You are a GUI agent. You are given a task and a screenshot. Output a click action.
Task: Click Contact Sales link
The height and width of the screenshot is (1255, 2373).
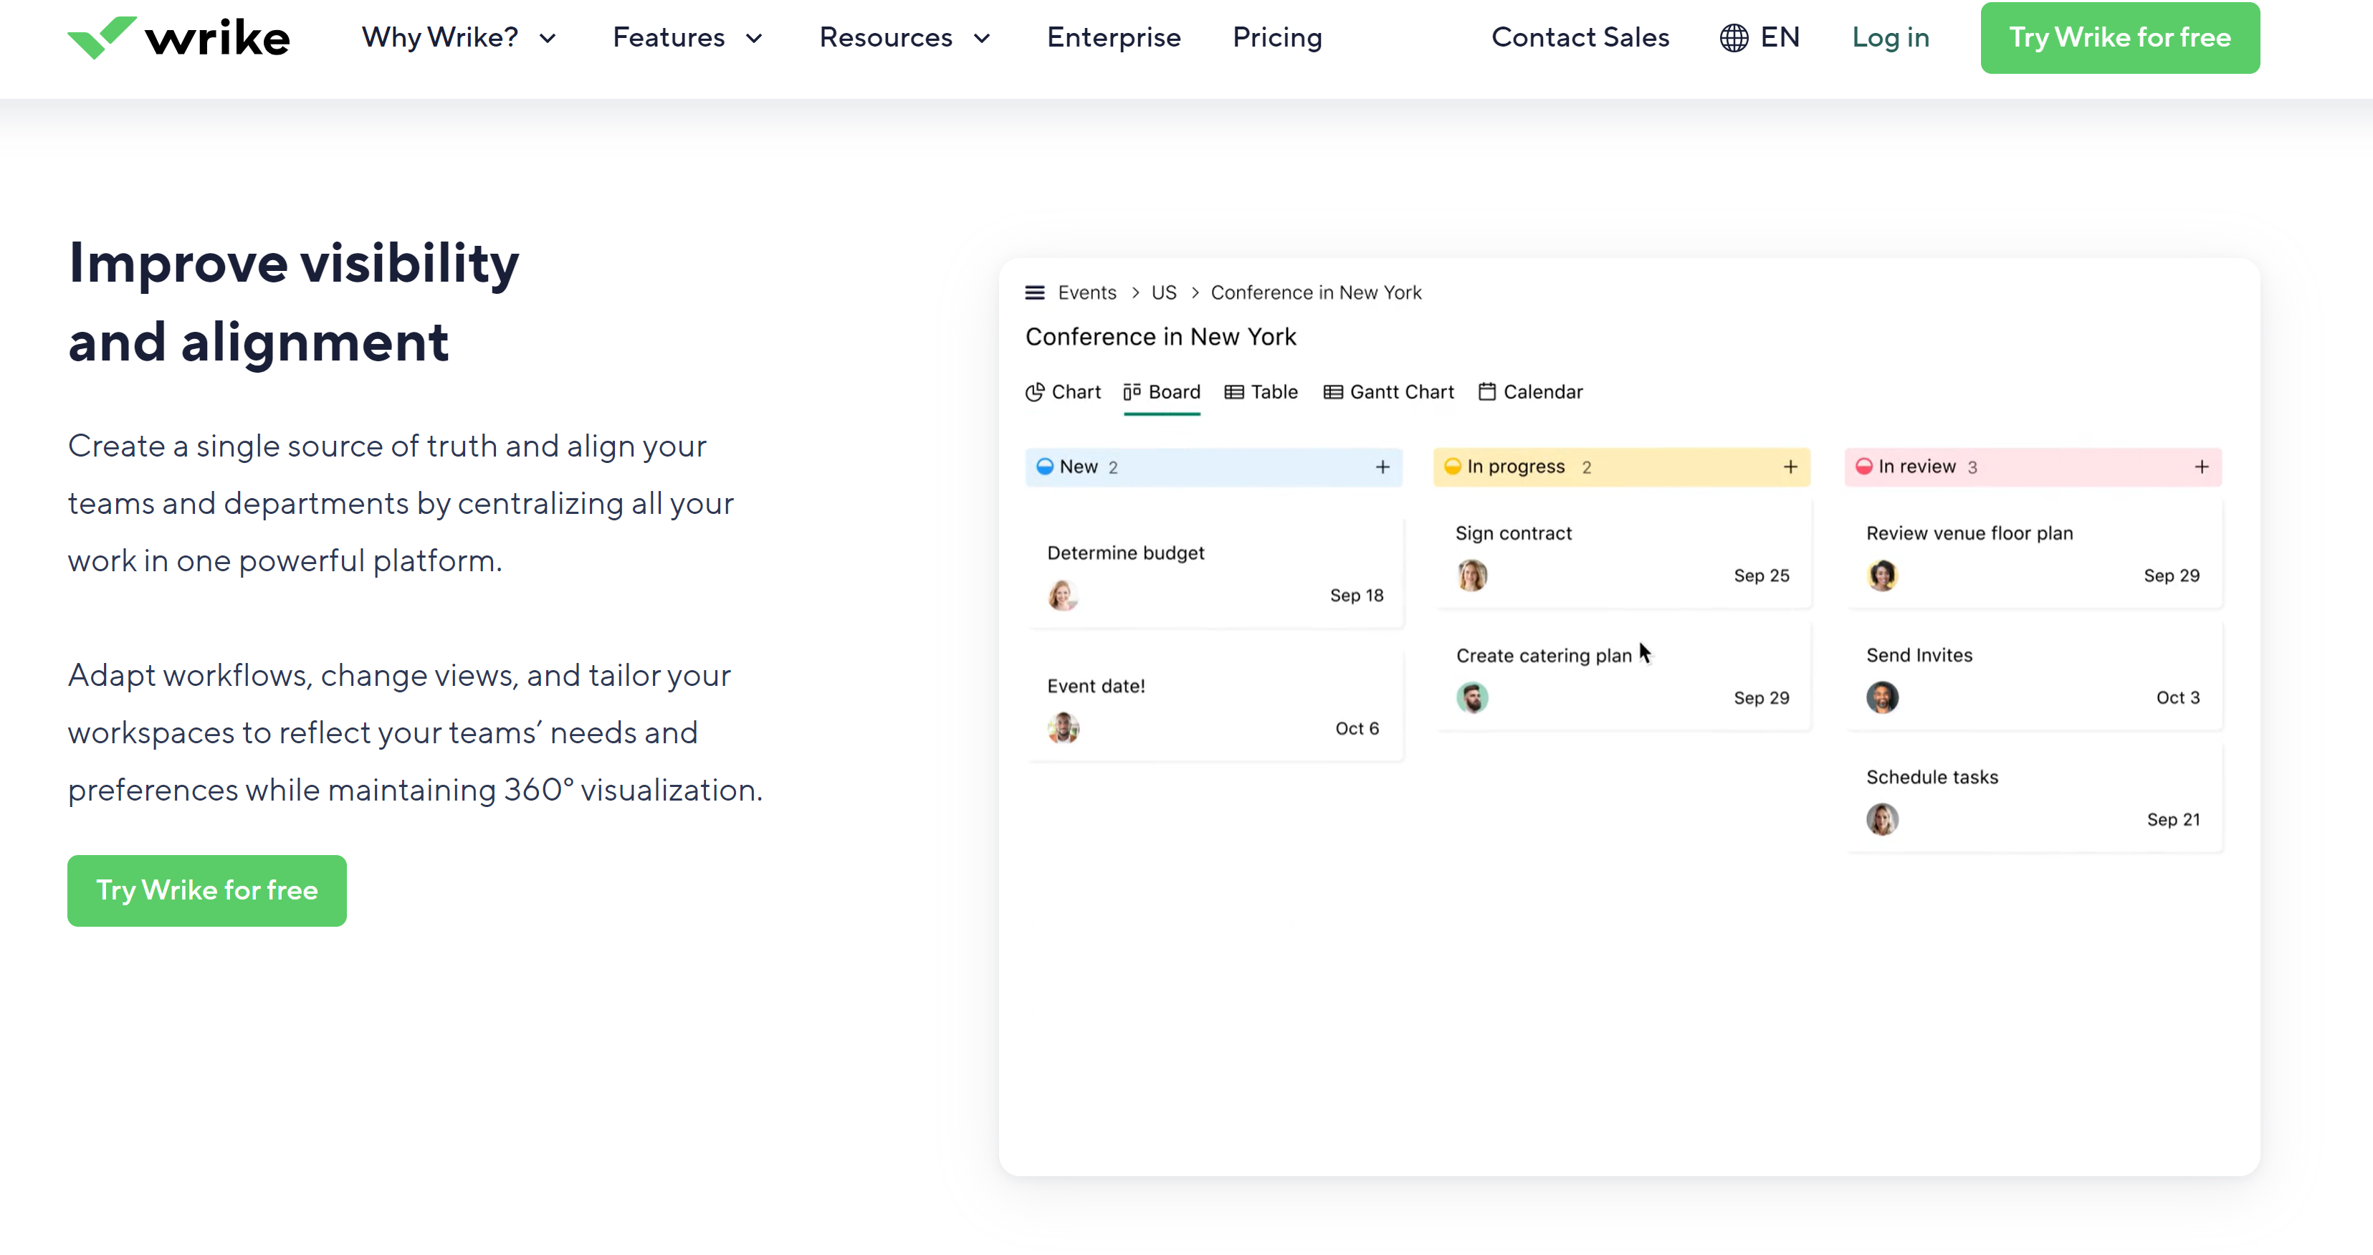point(1580,38)
